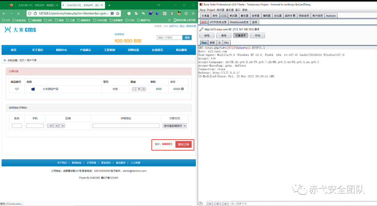Open 会员中心 member center link

pos(173,26)
